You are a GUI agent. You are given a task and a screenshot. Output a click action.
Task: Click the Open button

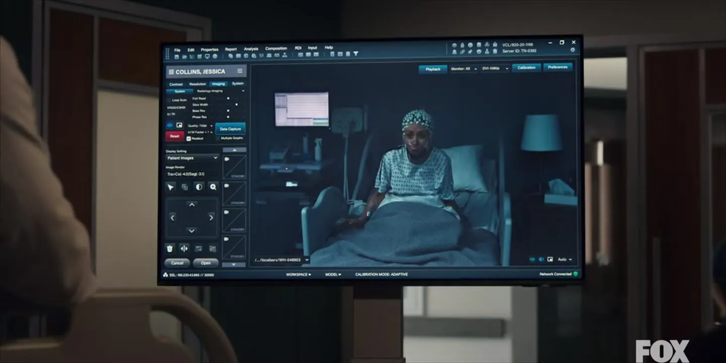point(206,263)
